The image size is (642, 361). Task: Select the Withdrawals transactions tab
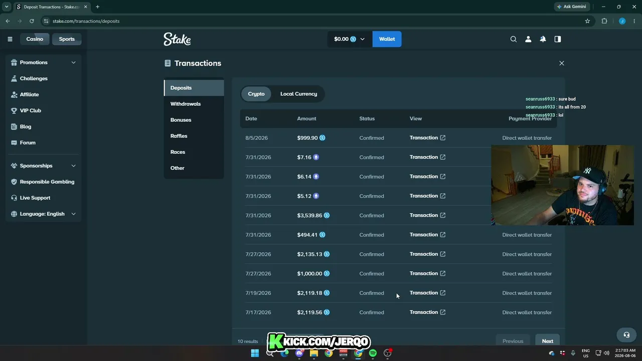click(x=194, y=104)
